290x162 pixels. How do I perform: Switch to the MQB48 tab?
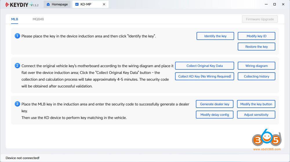click(x=38, y=19)
